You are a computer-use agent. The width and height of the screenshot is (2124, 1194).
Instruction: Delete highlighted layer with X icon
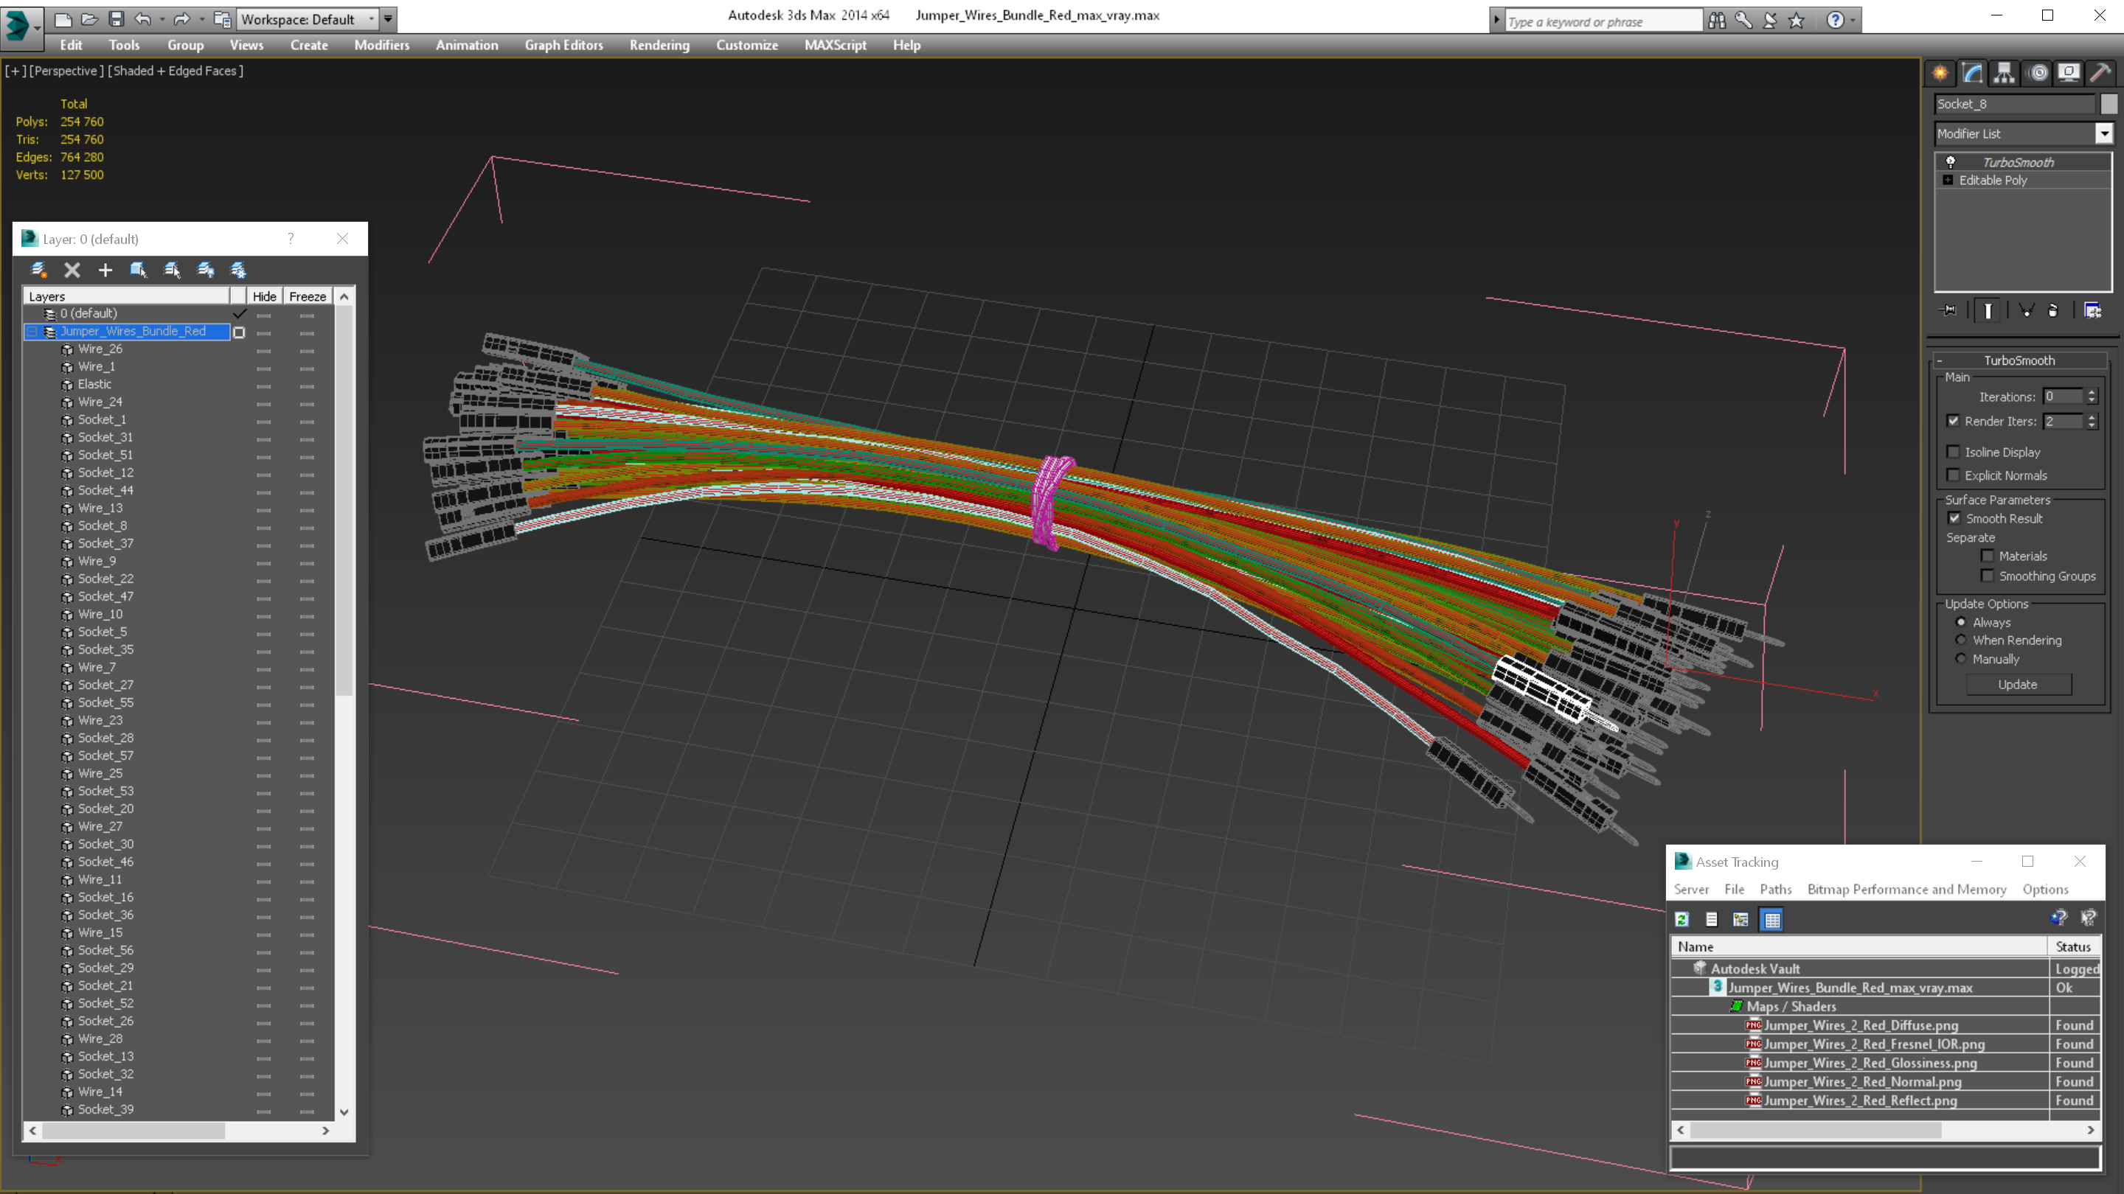[72, 270]
